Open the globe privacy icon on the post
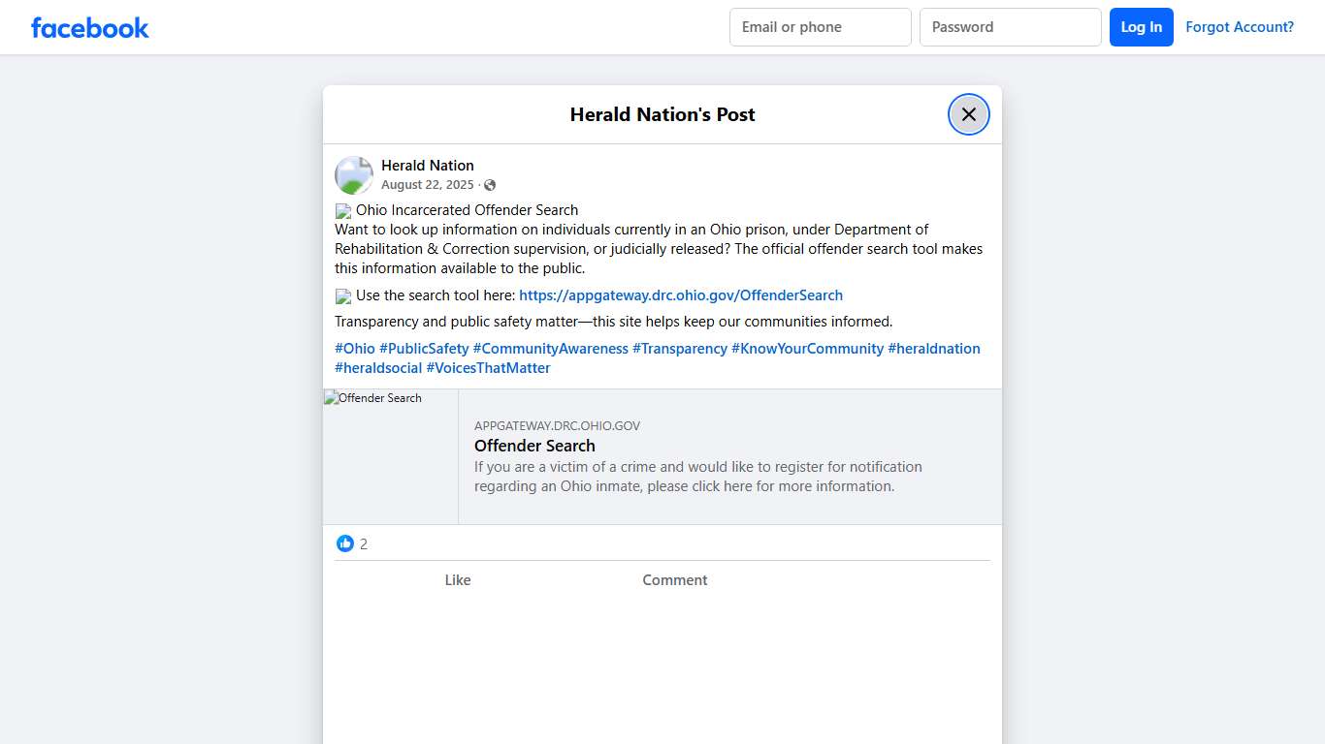This screenshot has width=1325, height=744. (x=490, y=184)
